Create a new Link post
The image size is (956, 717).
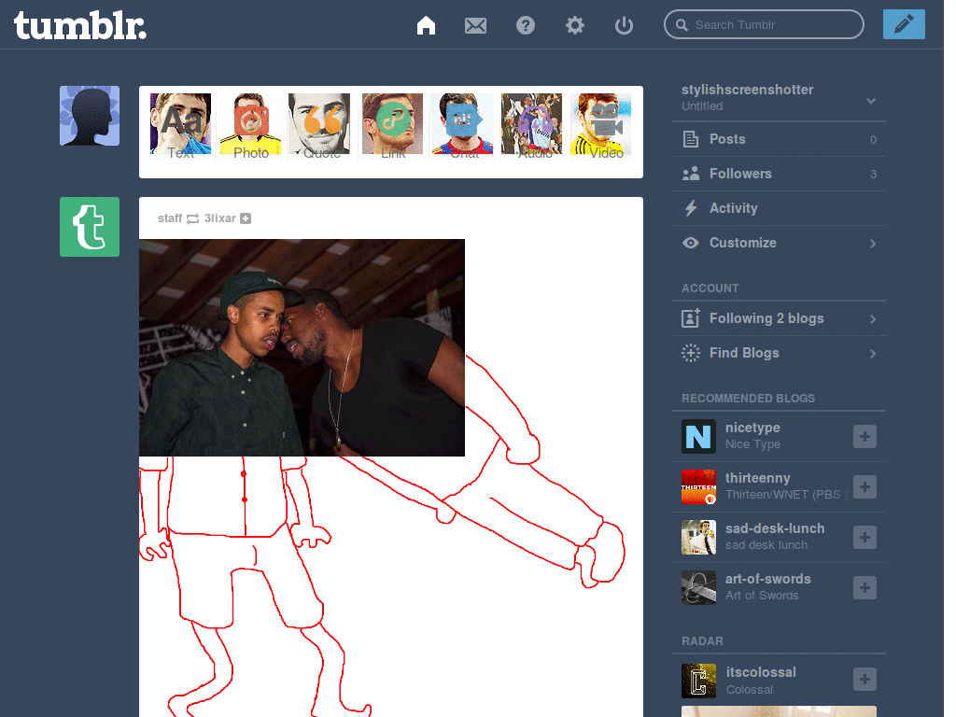[392, 122]
